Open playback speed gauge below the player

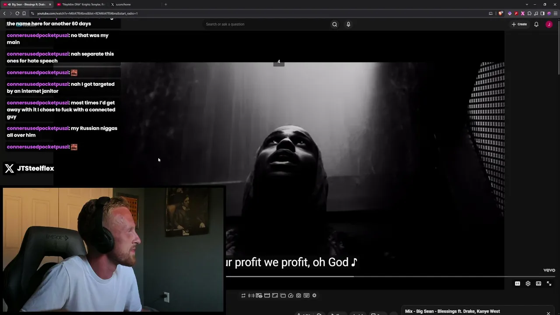[x=290, y=295]
